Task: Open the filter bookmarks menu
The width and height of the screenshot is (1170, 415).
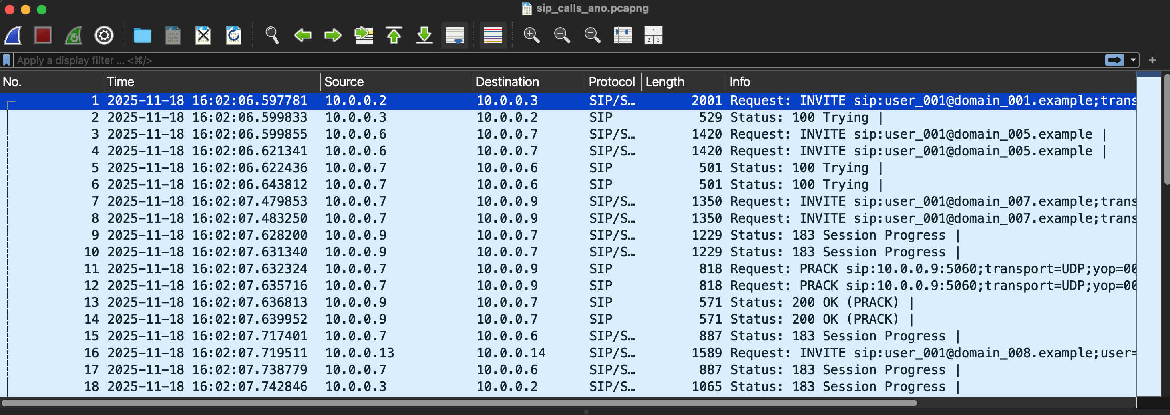Action: 6,60
